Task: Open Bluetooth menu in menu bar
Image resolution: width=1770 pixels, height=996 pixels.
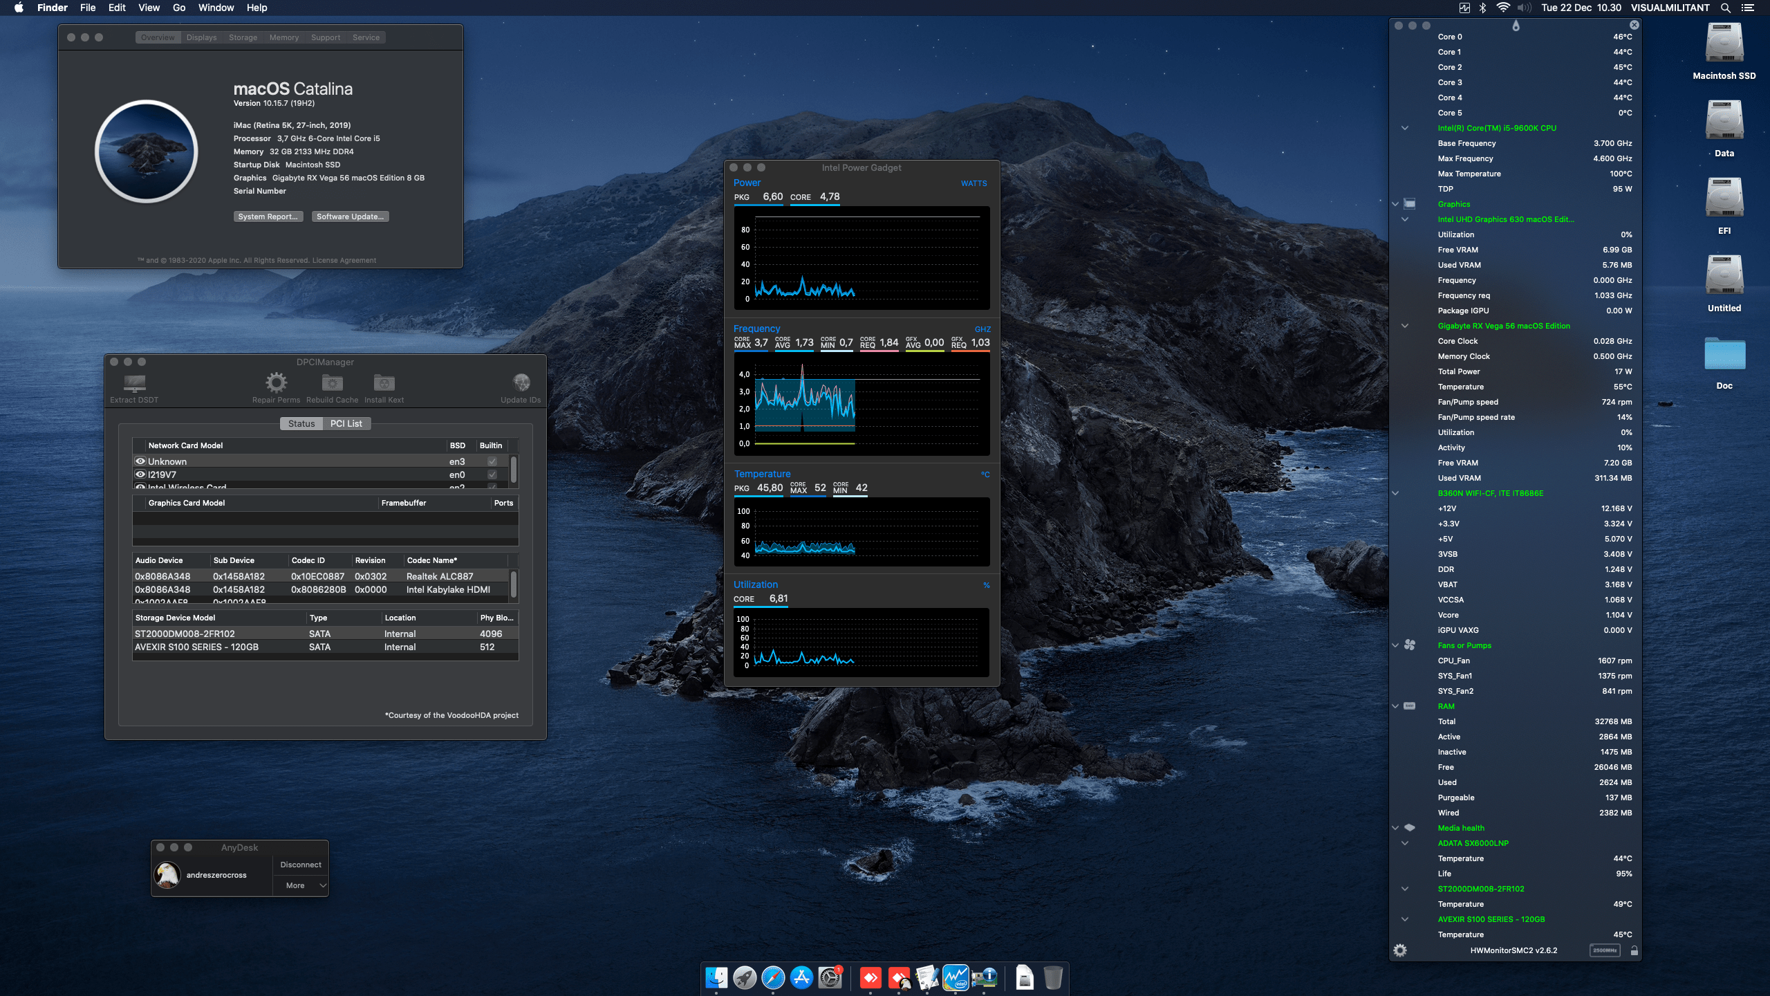Action: (1482, 8)
